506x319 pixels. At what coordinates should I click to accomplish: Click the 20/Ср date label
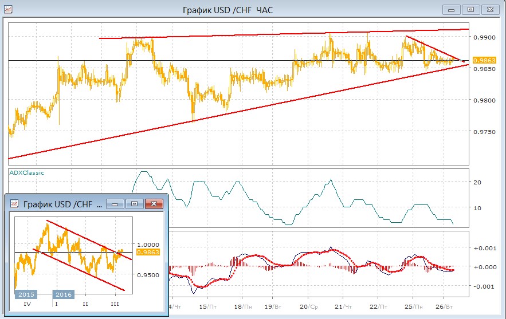308,306
